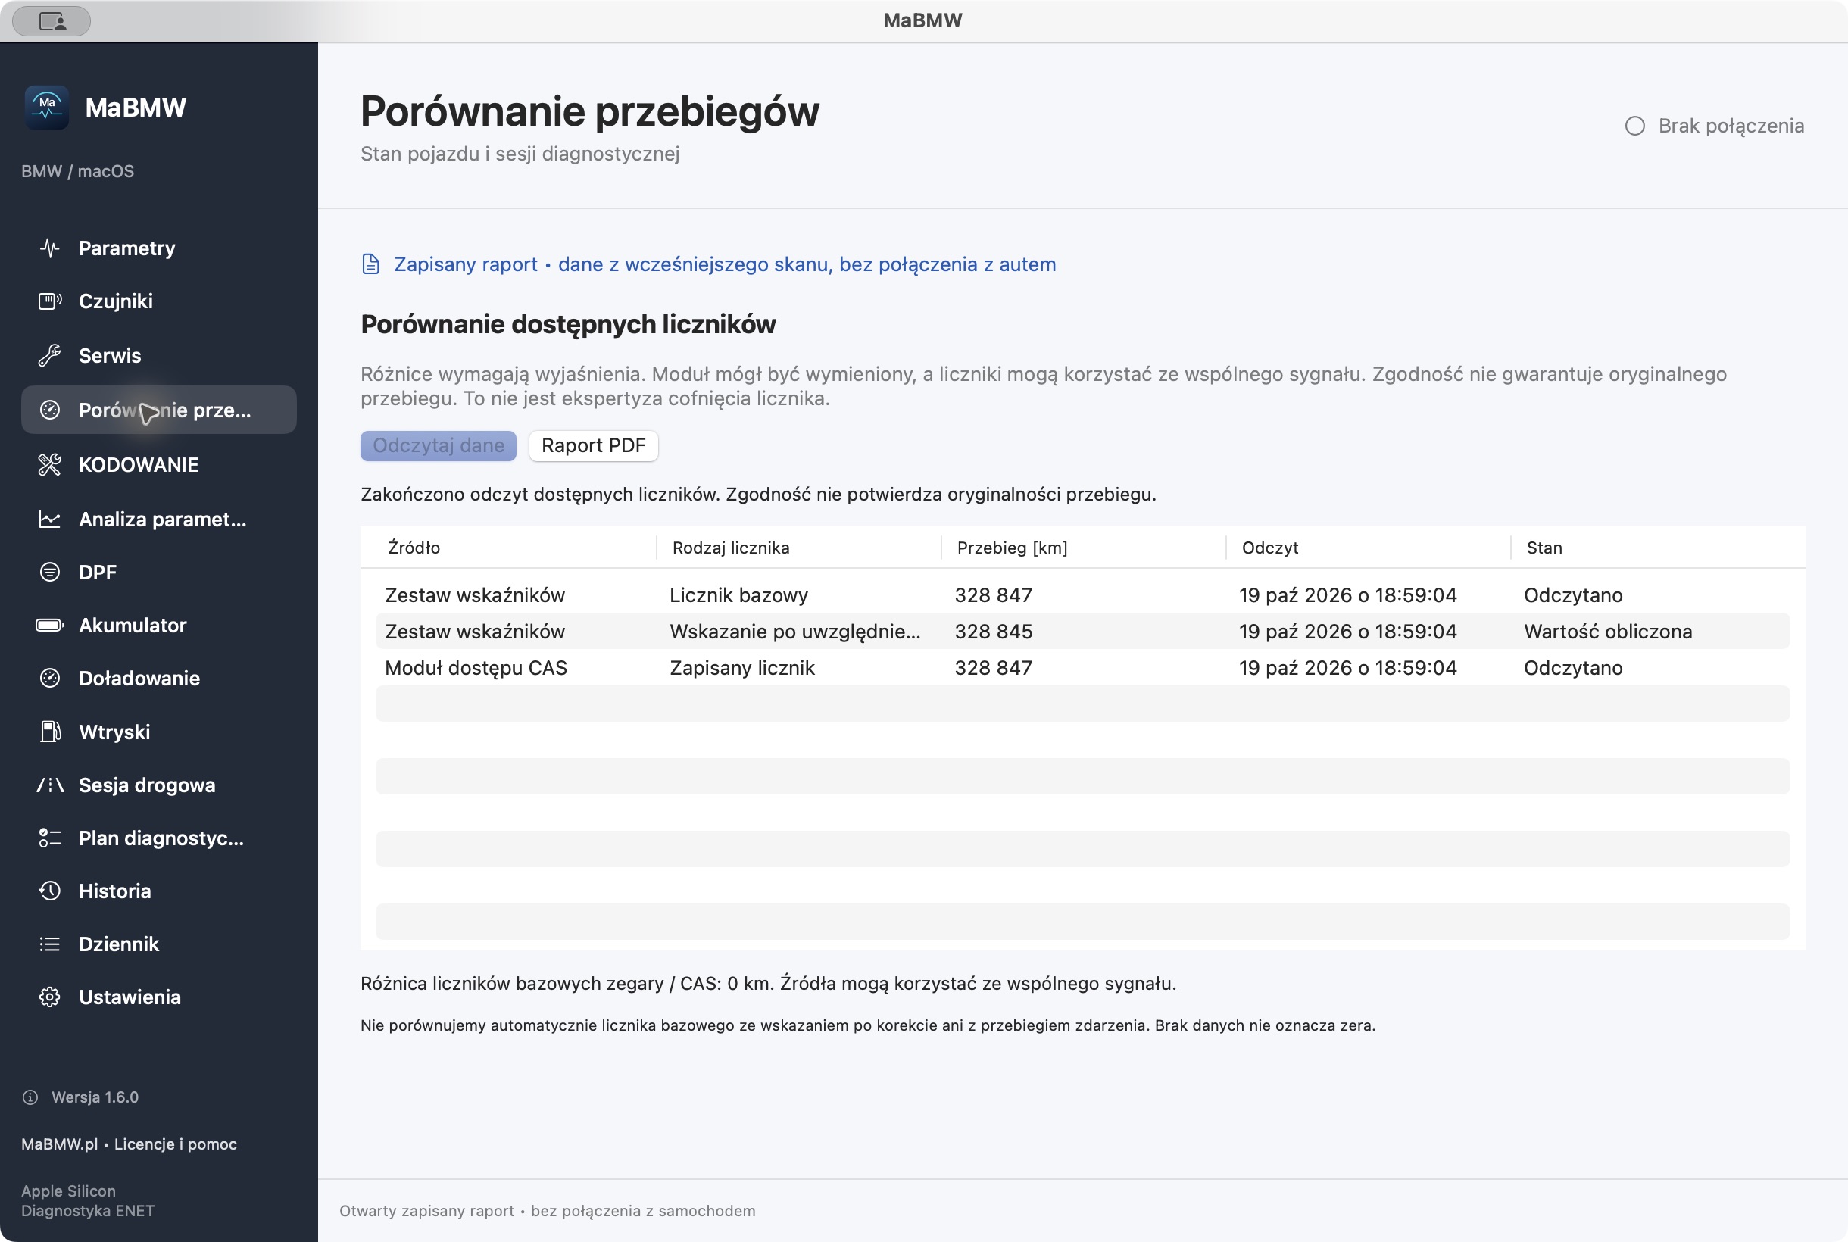Click the Parametry pulse icon
This screenshot has width=1848, height=1242.
50,248
